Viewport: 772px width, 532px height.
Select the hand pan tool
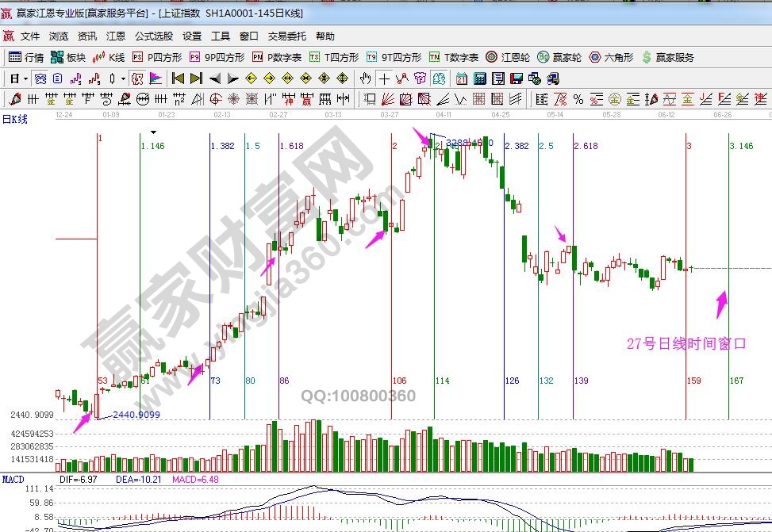[365, 78]
